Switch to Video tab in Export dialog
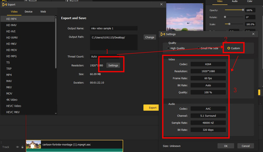This screenshot has width=263, height=152. click(14, 12)
